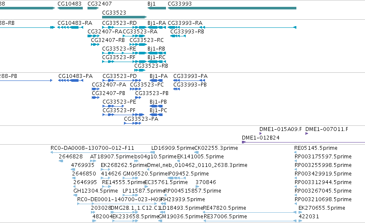
Task: Open EST RC0-DE0001-140700-023-H09
Action: (x=117, y=204)
